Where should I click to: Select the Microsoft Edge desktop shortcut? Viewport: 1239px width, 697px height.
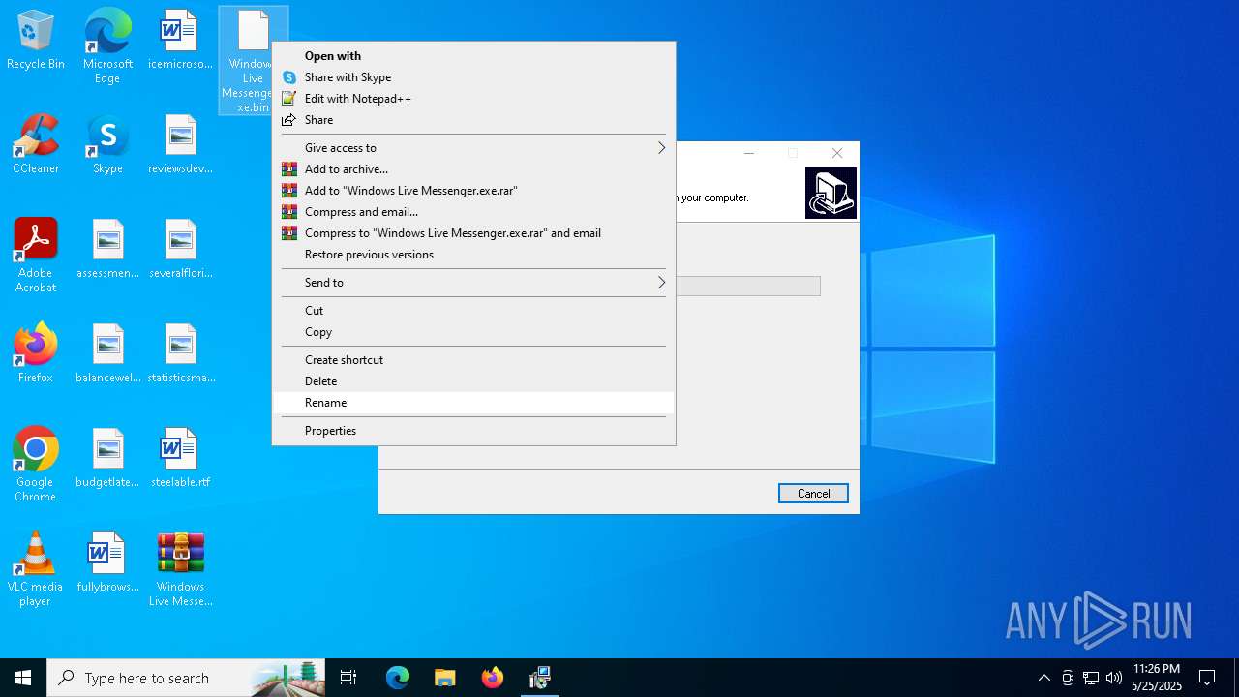[107, 45]
